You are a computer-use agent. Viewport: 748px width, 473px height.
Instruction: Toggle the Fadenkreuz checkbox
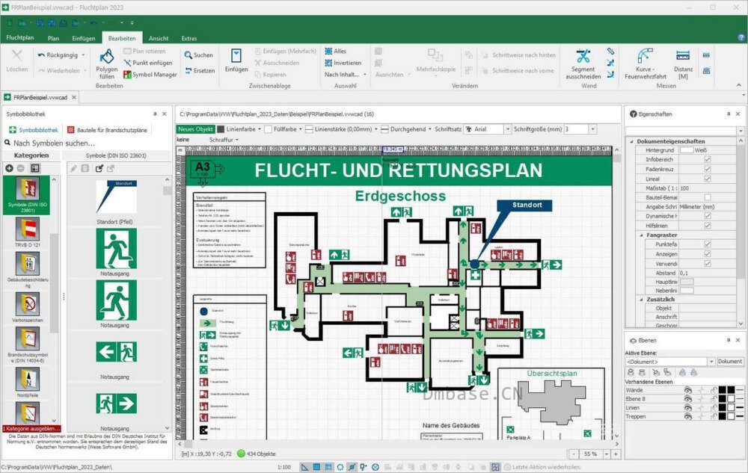(x=708, y=169)
